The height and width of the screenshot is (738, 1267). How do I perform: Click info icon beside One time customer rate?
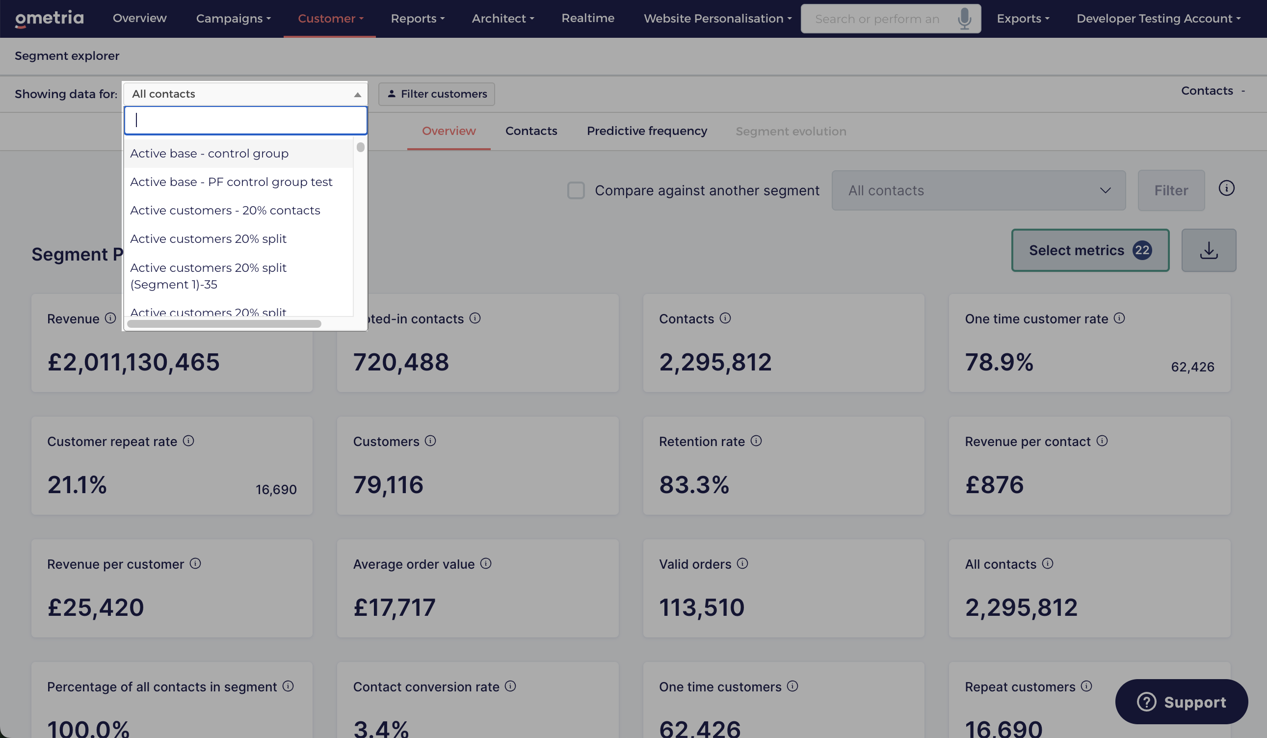coord(1119,318)
